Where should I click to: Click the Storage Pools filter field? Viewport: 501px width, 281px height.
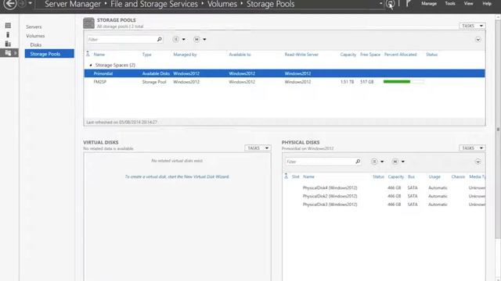pyautogui.click(x=121, y=39)
